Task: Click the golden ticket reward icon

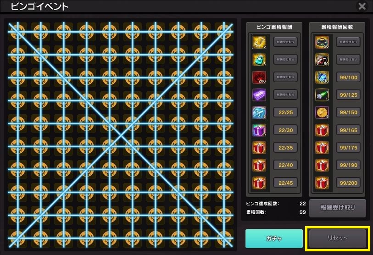Action: coord(259,42)
